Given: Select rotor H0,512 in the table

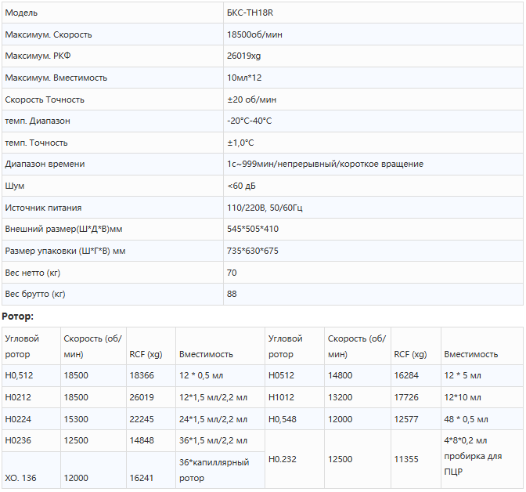Looking at the screenshot, I should click(20, 375).
